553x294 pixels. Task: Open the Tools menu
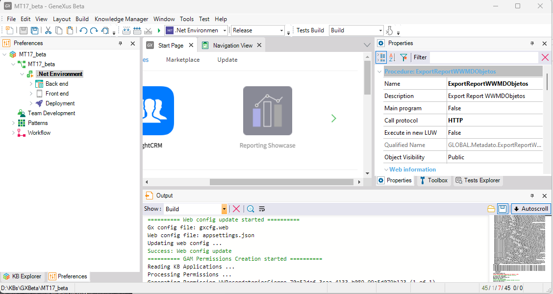[x=187, y=19]
